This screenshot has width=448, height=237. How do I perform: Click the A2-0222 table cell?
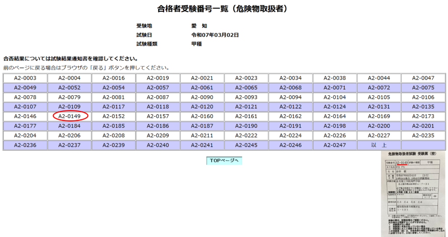point(246,136)
